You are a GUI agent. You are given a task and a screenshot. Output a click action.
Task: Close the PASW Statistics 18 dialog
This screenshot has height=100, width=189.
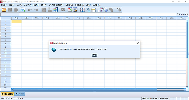(x=138, y=43)
